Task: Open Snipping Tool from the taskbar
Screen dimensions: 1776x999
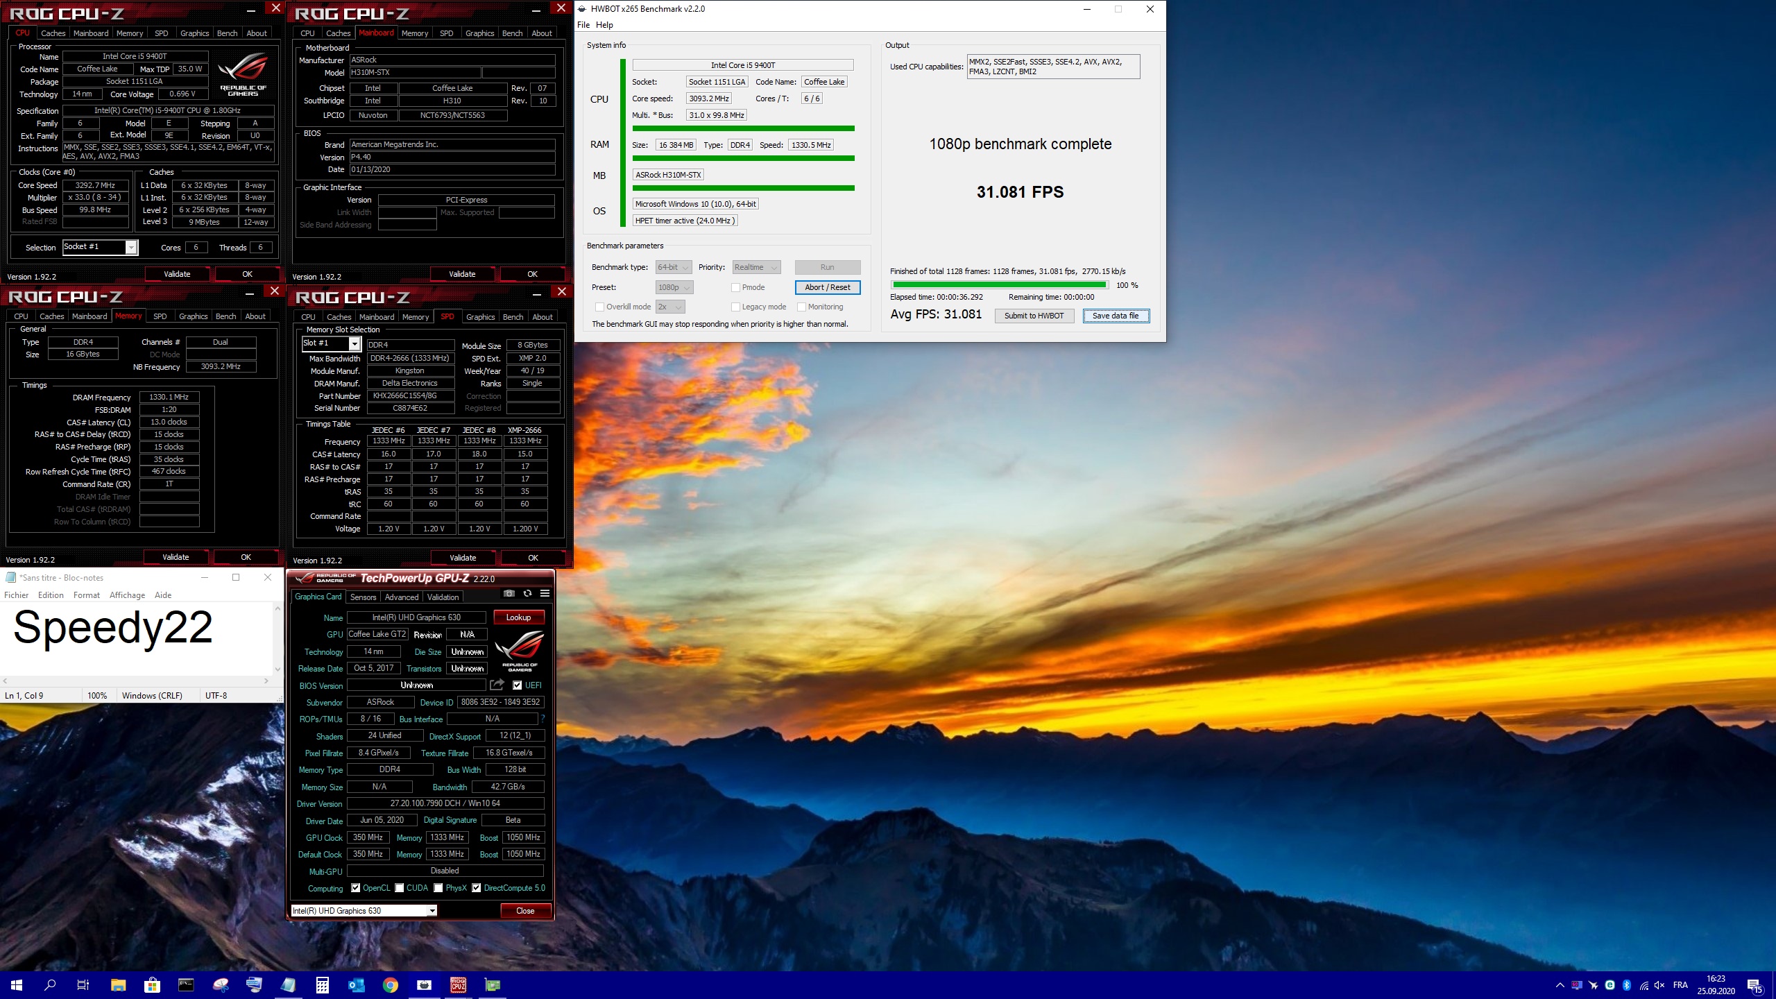Action: point(220,985)
